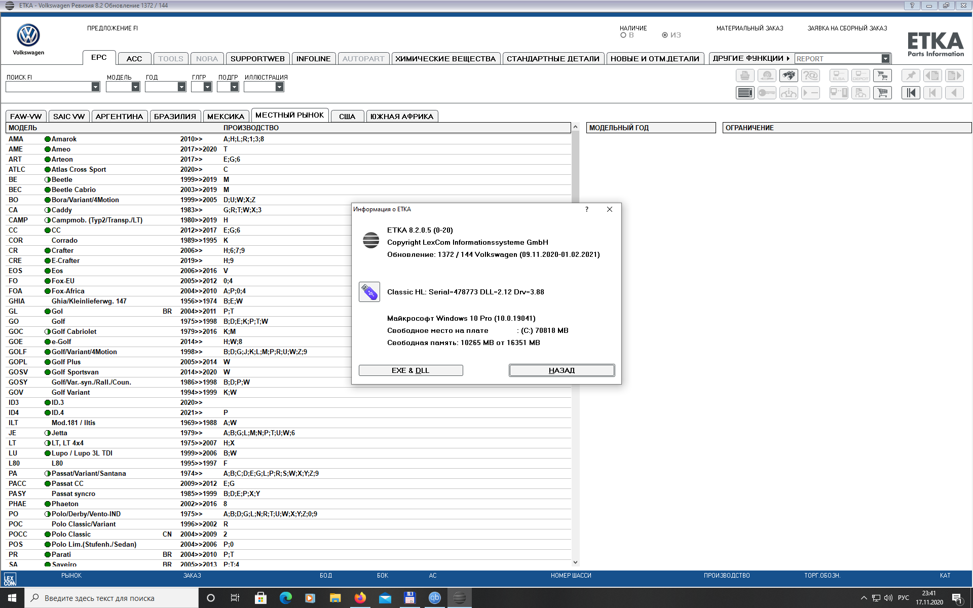Click the faded step-to-previous arrow icon
The width and height of the screenshot is (973, 608).
pos(932,93)
